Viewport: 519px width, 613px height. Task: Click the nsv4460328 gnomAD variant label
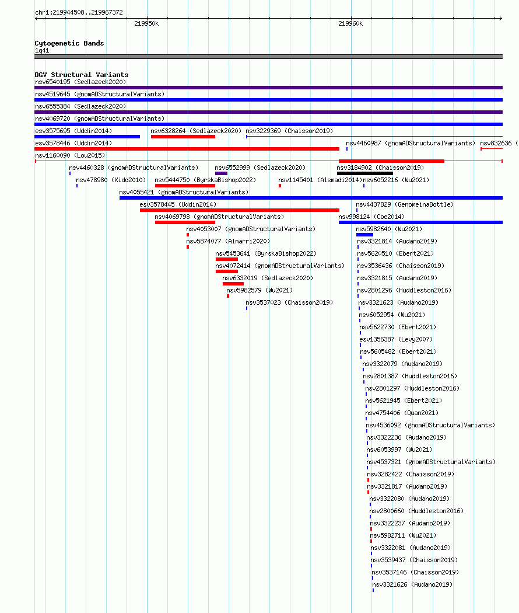pyautogui.click(x=134, y=168)
